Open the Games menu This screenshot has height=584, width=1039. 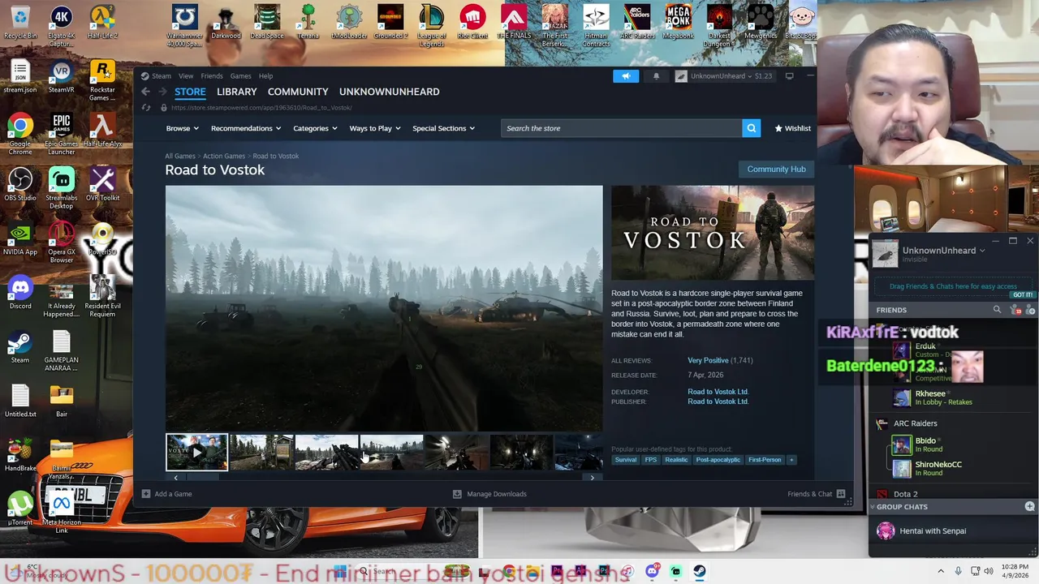coord(240,76)
